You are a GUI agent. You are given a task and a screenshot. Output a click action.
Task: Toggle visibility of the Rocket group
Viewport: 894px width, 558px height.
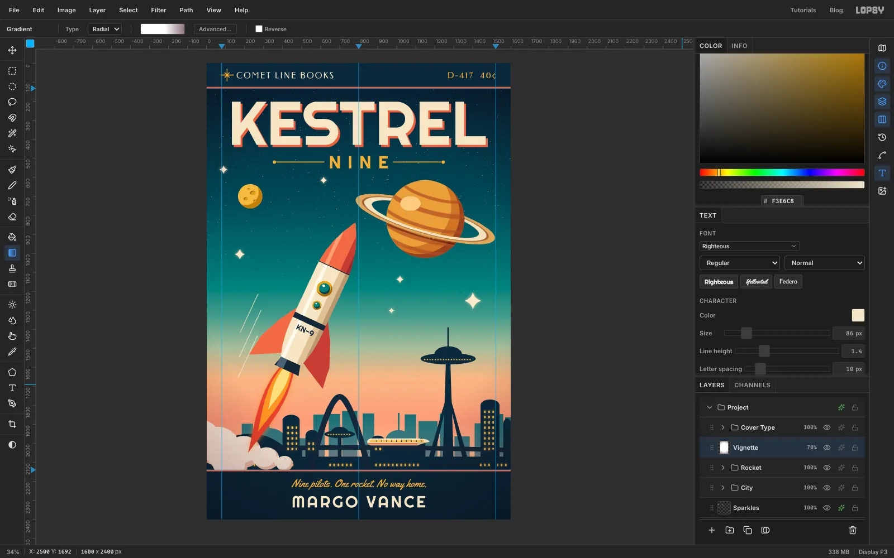click(827, 468)
